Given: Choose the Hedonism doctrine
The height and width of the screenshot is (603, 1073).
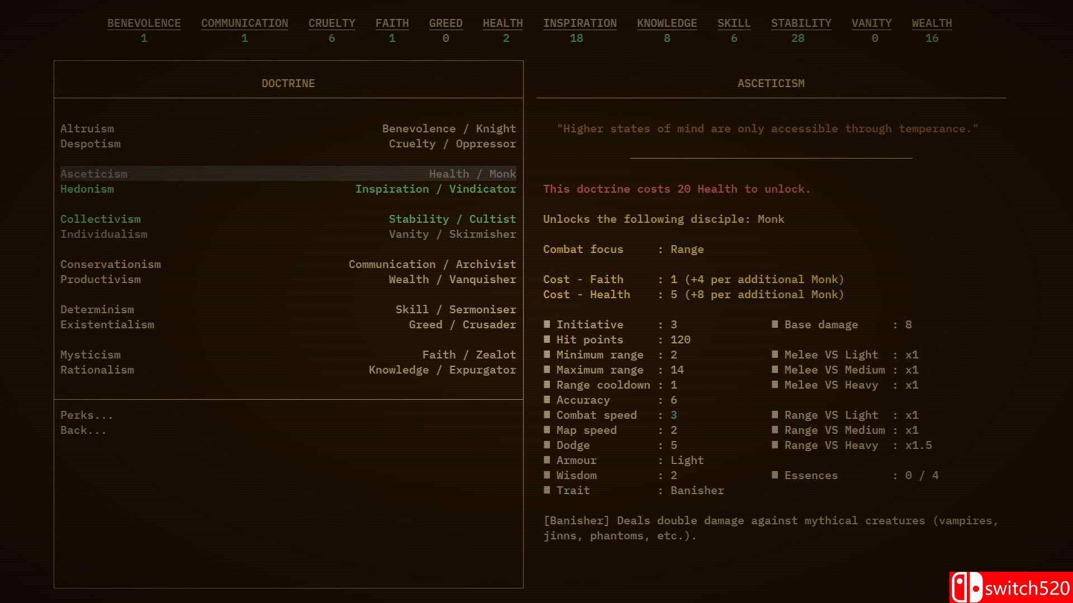Looking at the screenshot, I should (87, 189).
